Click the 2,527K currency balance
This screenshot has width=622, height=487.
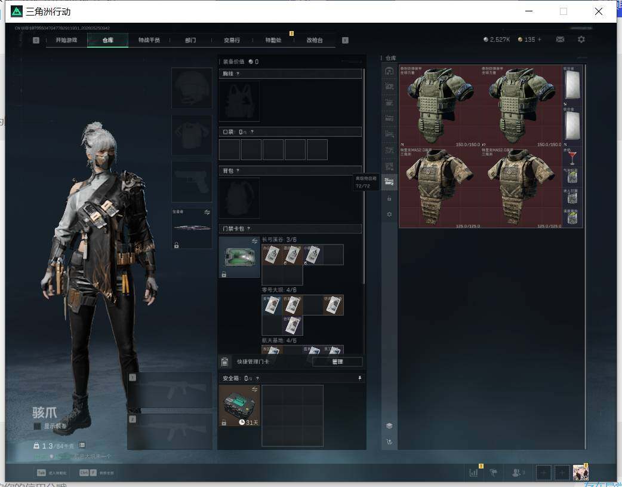click(x=496, y=39)
